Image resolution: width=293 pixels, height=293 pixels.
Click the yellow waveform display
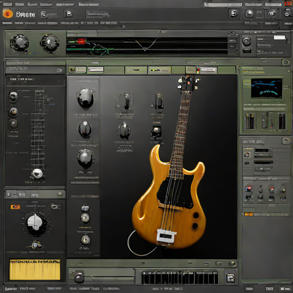35,270
